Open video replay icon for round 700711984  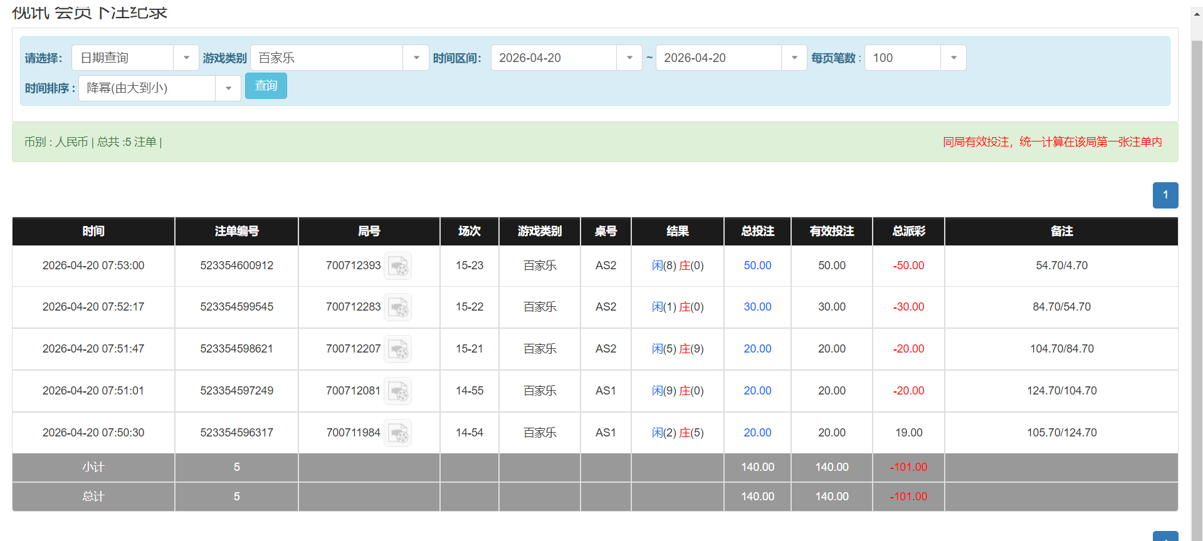397,433
